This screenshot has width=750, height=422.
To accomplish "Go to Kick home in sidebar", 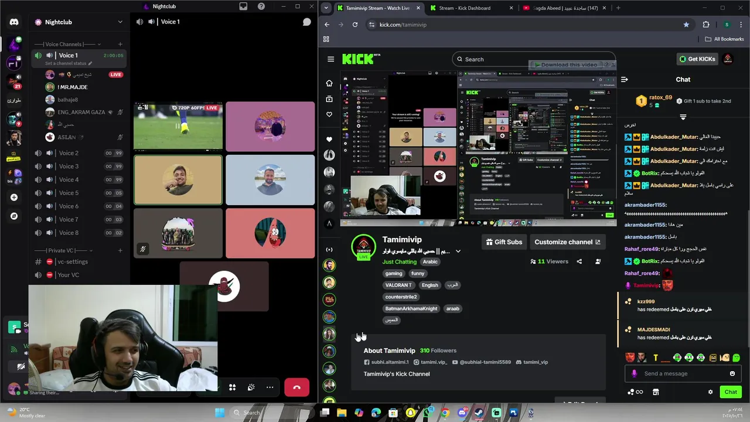I will [329, 83].
